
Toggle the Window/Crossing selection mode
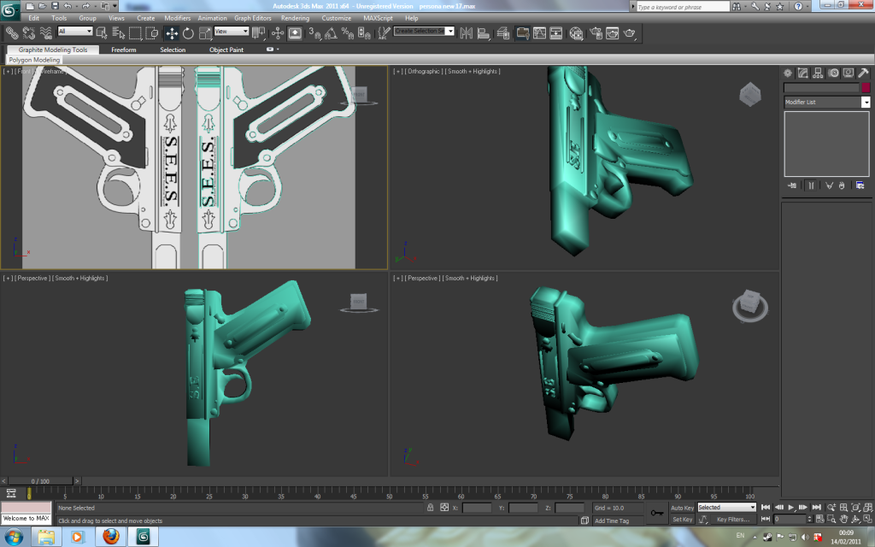click(152, 33)
